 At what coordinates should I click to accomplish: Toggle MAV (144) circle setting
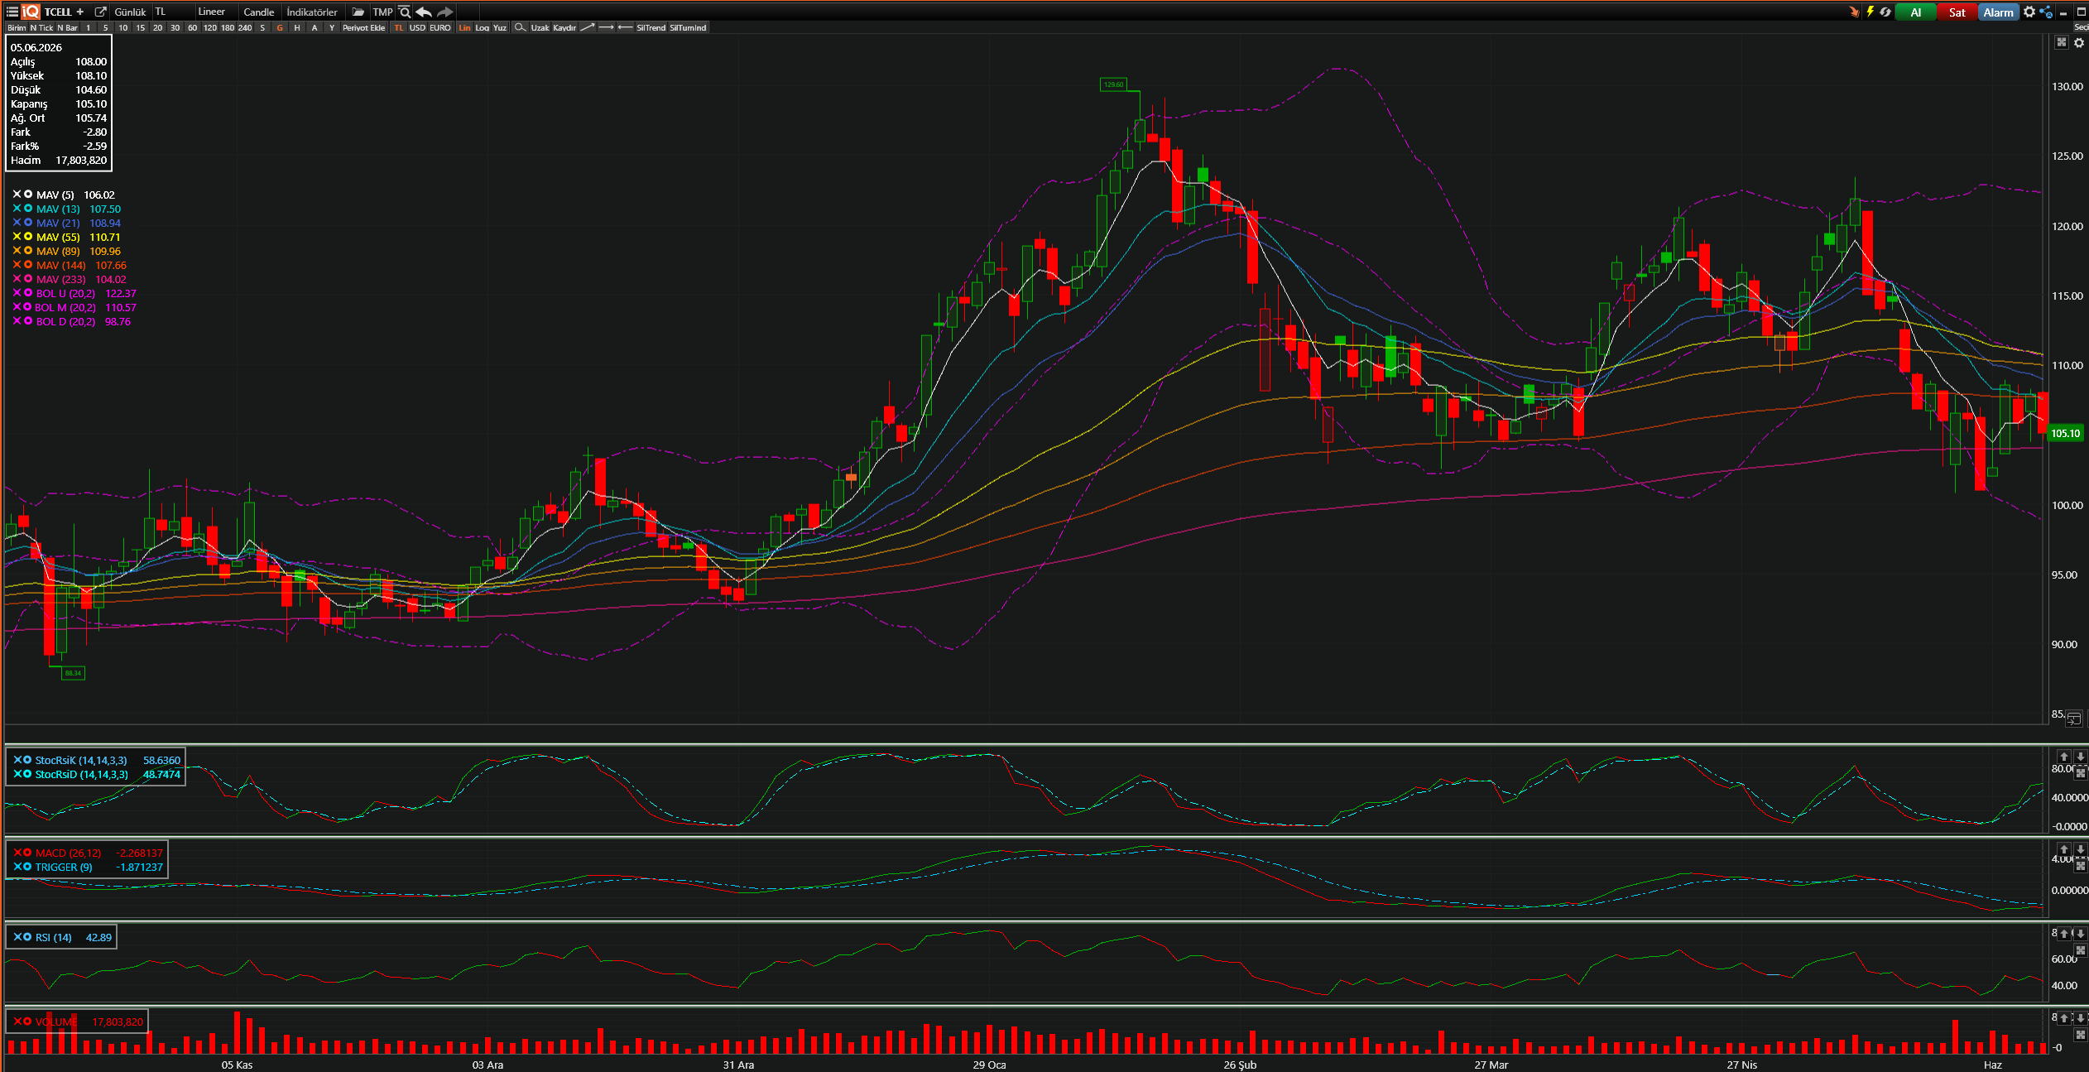pyautogui.click(x=28, y=264)
